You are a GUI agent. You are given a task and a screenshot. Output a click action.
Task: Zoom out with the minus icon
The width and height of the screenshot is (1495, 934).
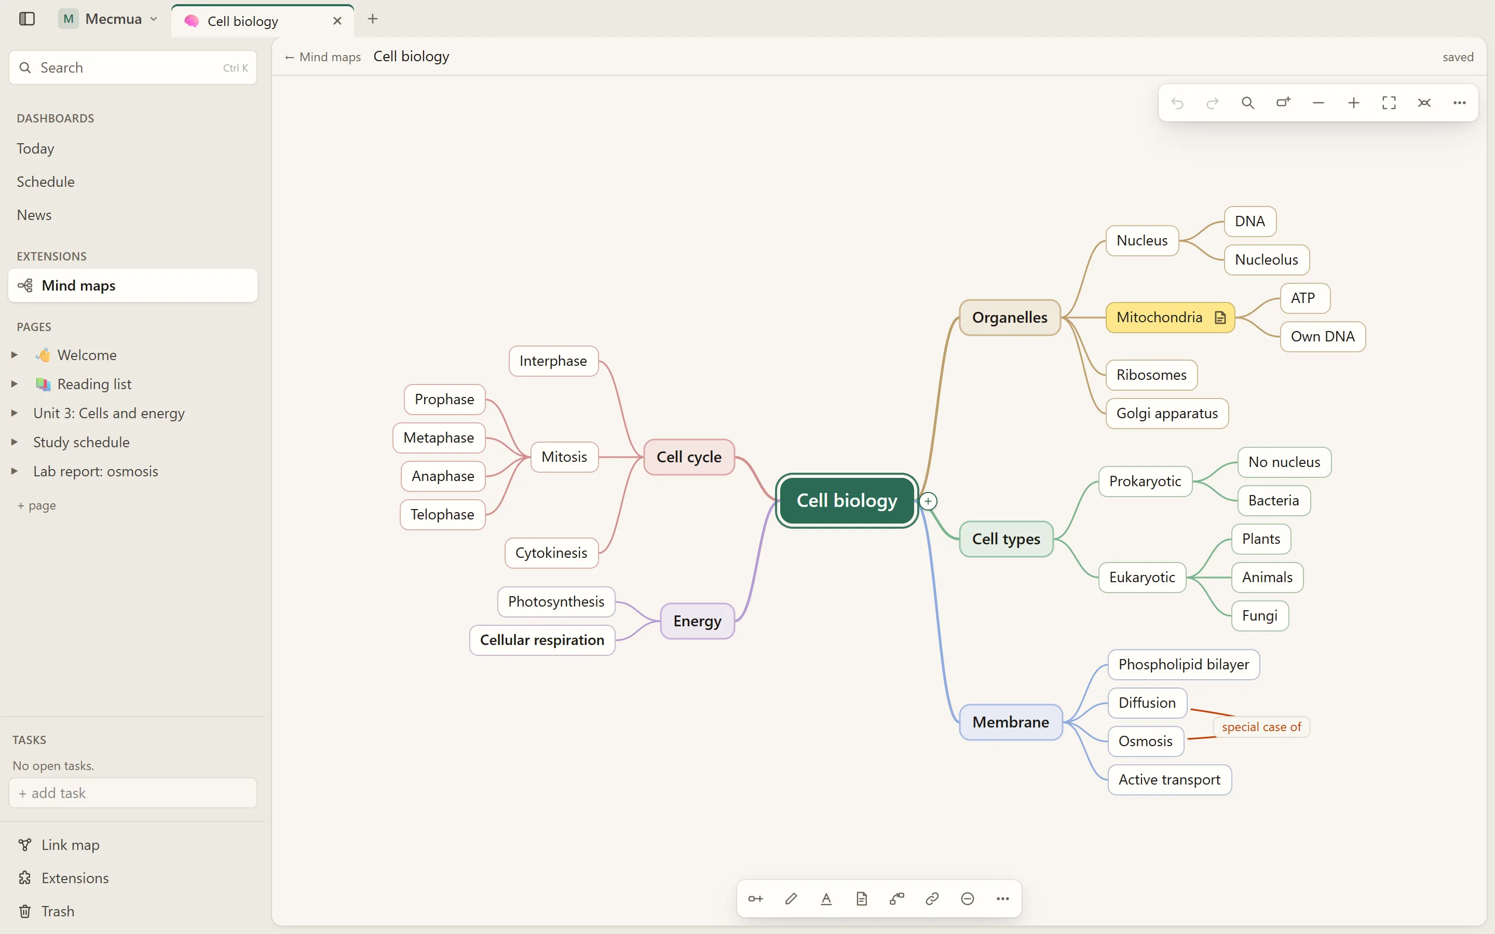pos(1319,103)
